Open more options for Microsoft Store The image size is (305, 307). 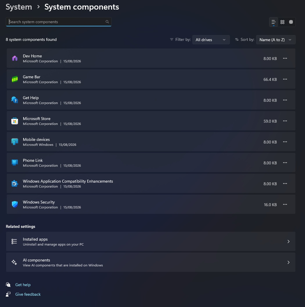[x=285, y=121]
